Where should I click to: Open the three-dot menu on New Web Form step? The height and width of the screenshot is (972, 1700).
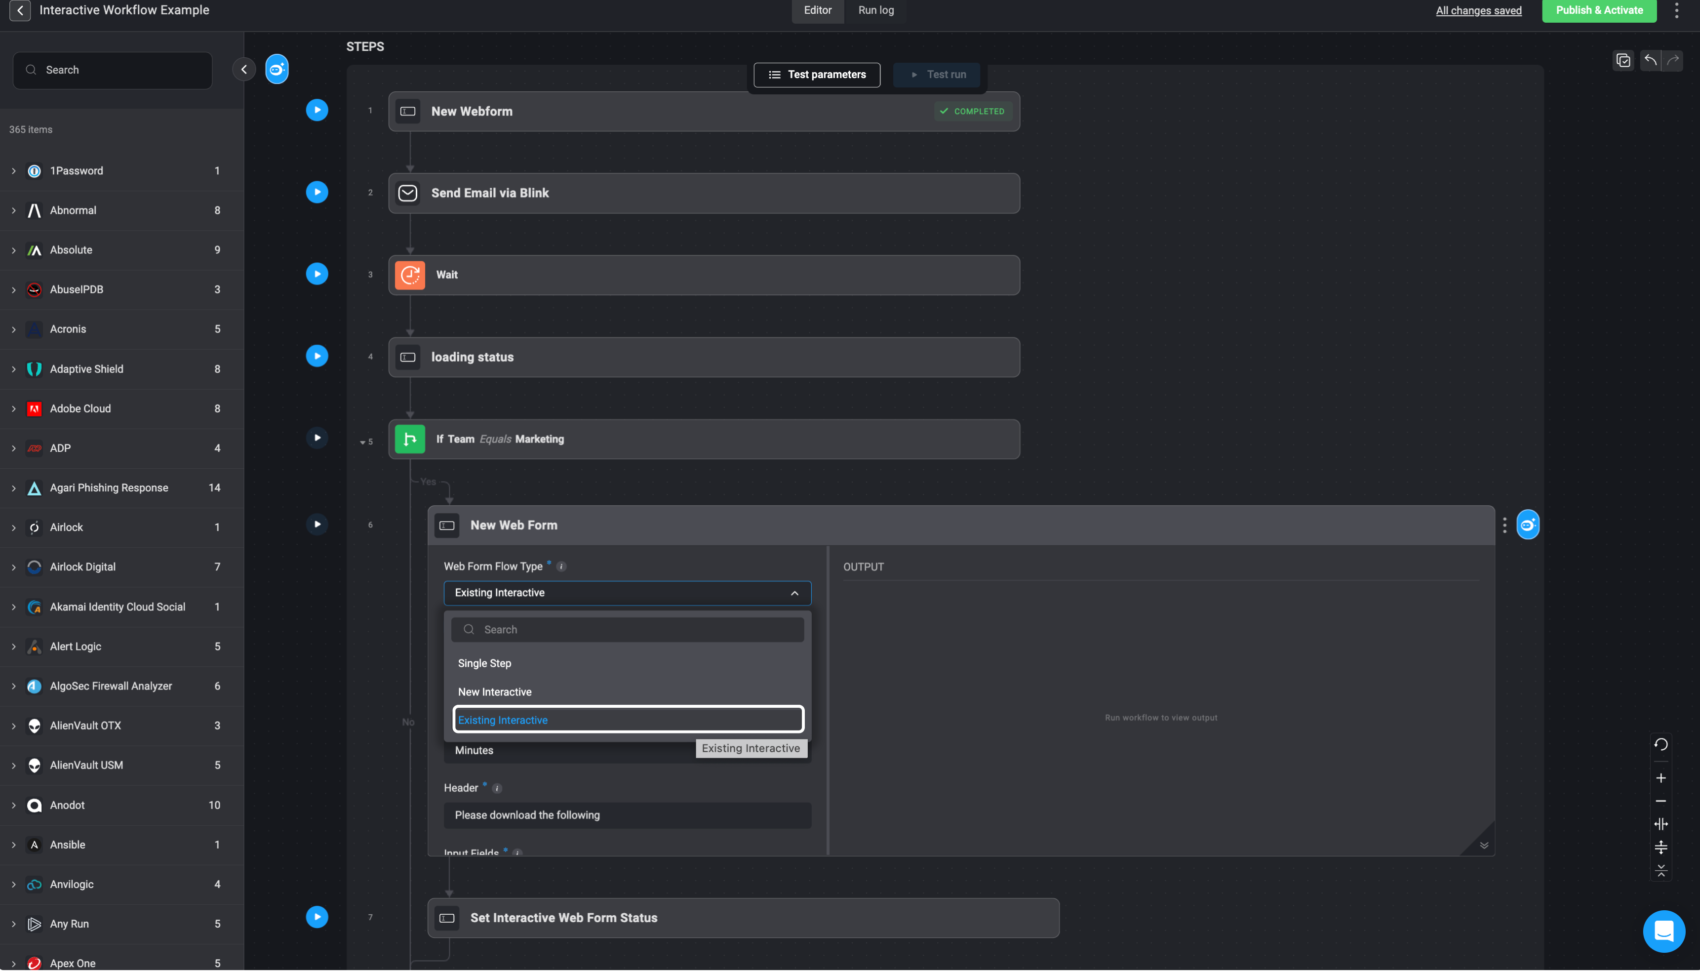coord(1504,526)
